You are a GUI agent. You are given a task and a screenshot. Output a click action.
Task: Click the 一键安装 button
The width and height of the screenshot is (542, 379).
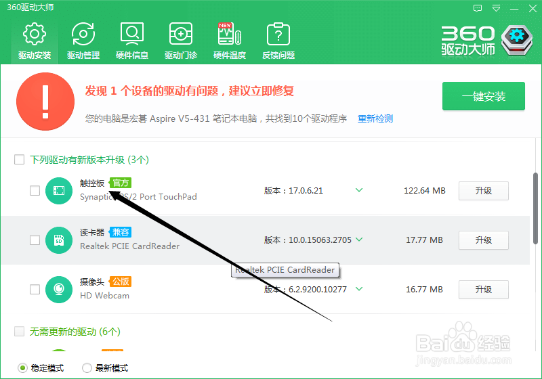[484, 96]
